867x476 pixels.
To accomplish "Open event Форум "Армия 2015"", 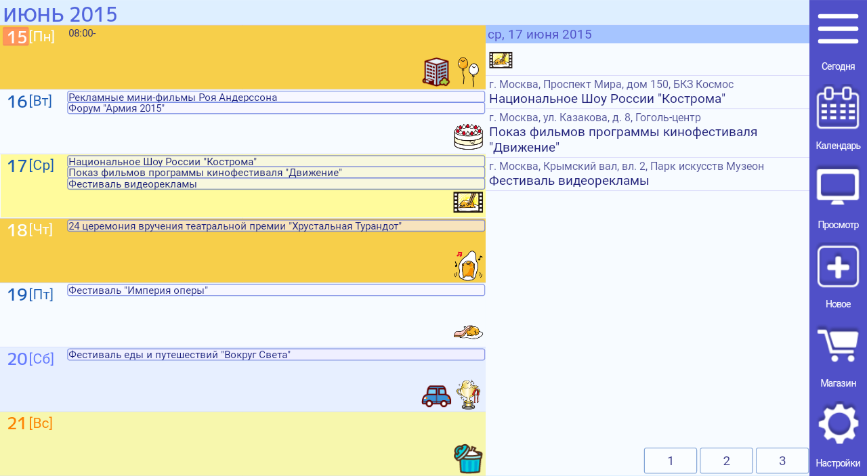I will [276, 108].
